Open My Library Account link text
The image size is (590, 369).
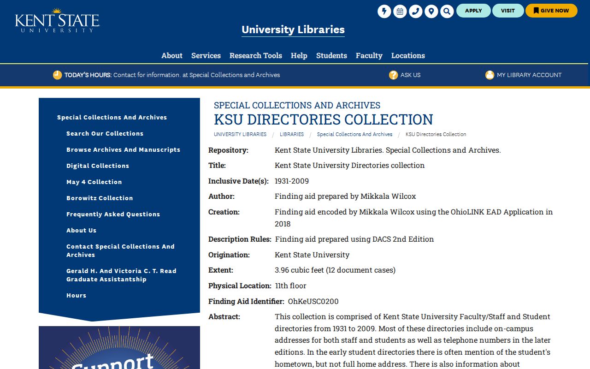tap(529, 75)
